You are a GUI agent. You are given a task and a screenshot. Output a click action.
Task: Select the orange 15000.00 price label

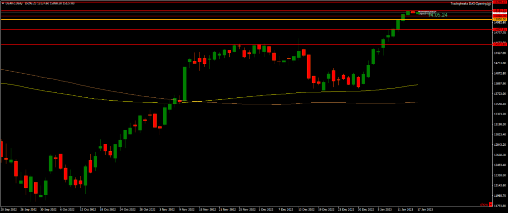click(500, 19)
